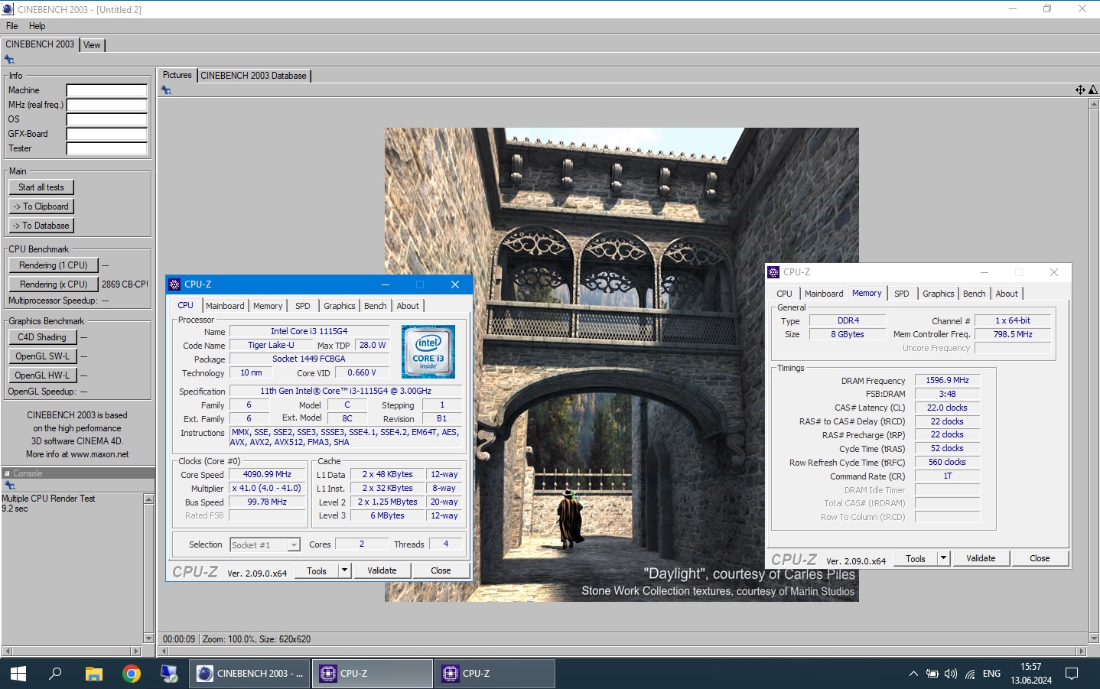Open Bench tab in left CPU-Z
This screenshot has height=689, width=1100.
pyautogui.click(x=375, y=306)
